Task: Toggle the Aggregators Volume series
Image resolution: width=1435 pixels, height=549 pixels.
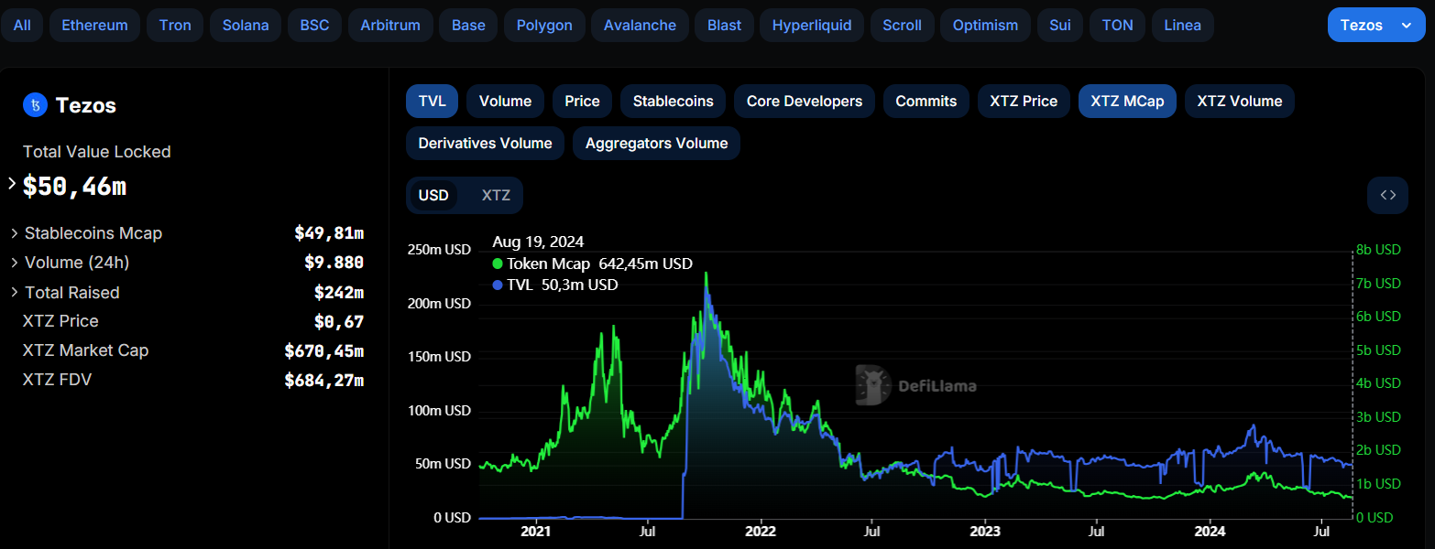Action: (x=656, y=143)
